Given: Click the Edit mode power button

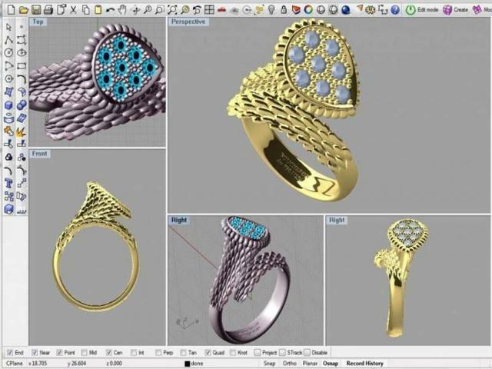Looking at the screenshot, I should click(422, 10).
